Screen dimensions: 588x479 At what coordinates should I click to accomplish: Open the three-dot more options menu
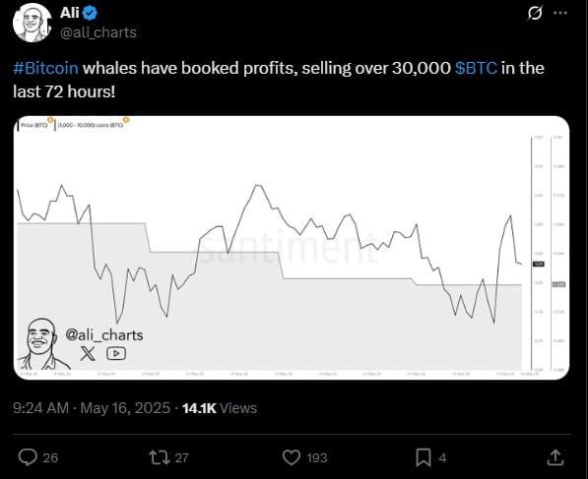tap(560, 13)
